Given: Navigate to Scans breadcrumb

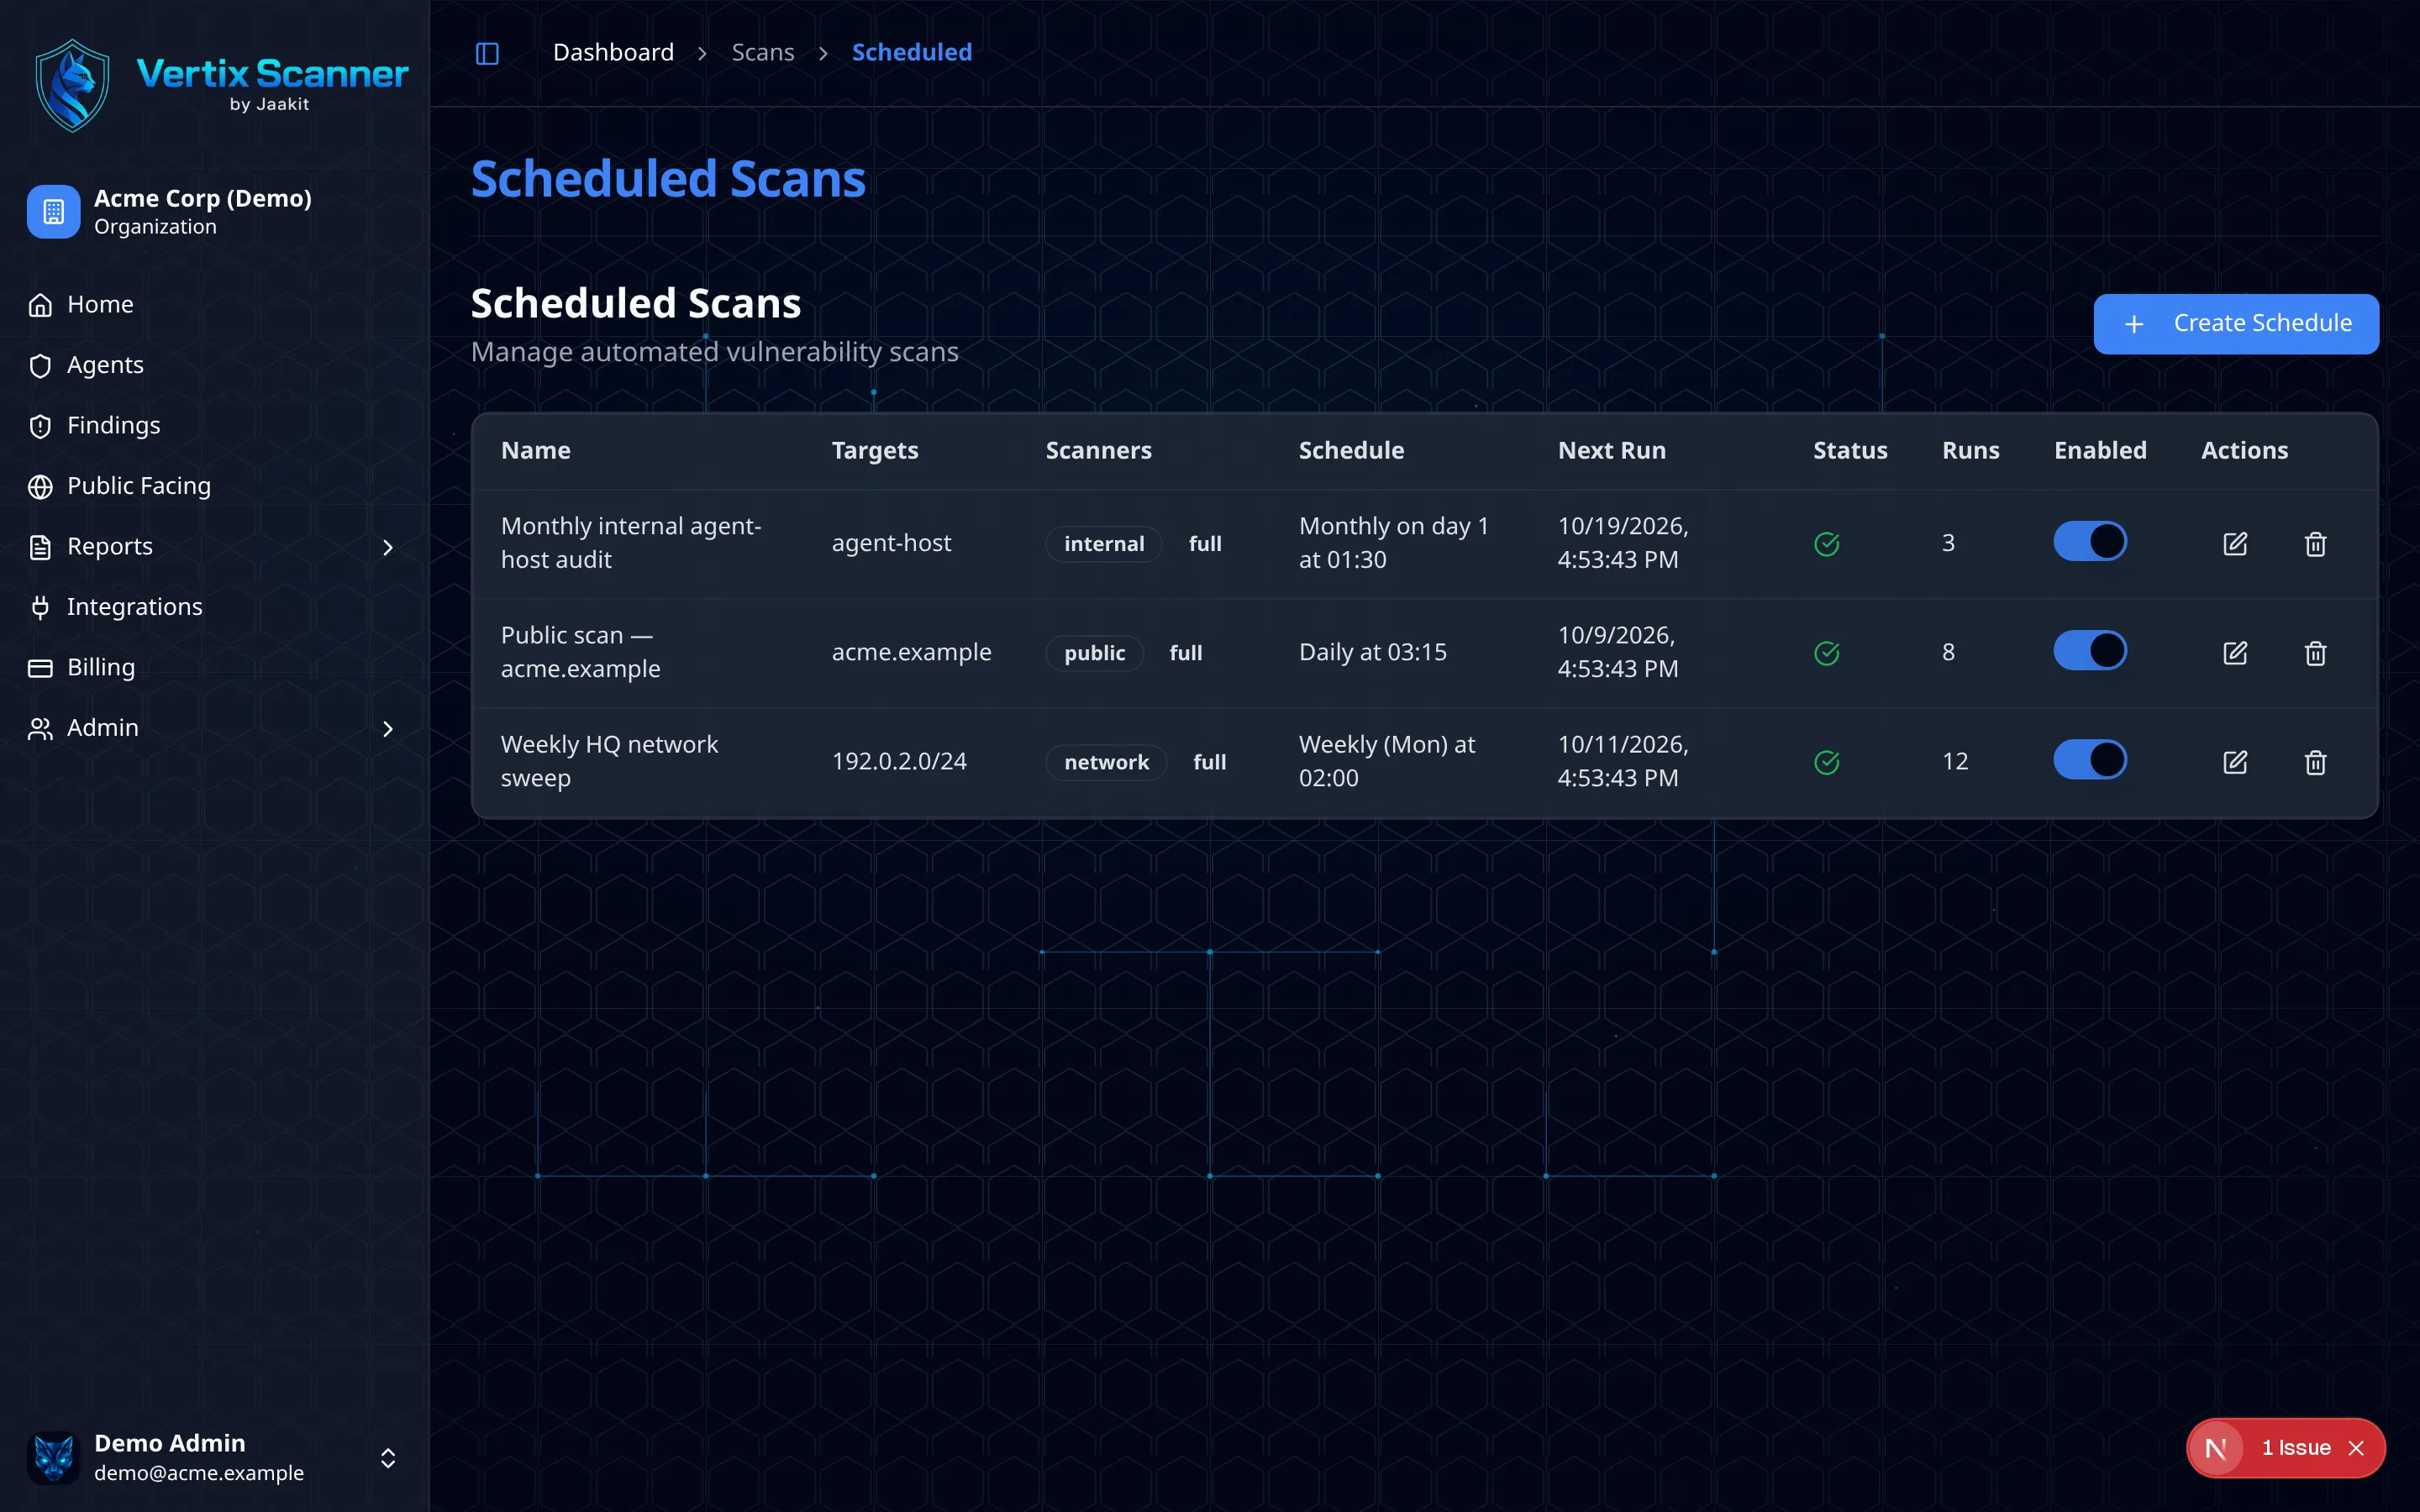Looking at the screenshot, I should click(763, 52).
